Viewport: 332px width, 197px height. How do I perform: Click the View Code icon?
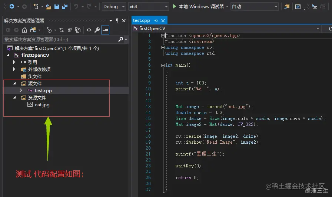[x=89, y=30]
